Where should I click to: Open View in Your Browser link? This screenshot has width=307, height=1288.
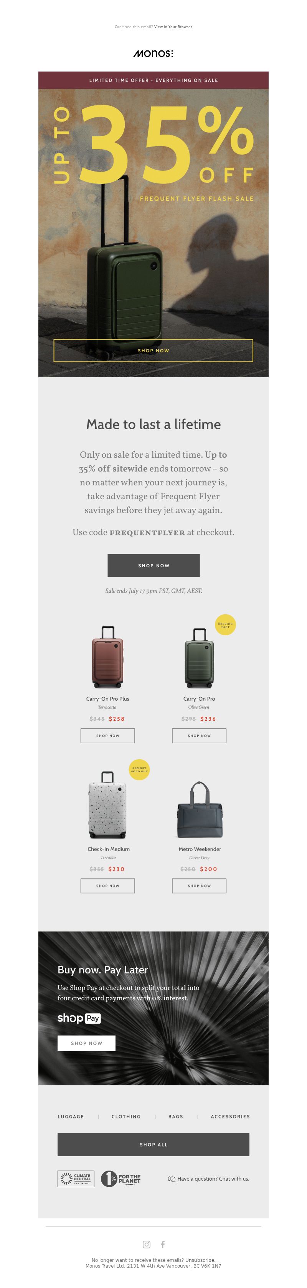coord(173,27)
